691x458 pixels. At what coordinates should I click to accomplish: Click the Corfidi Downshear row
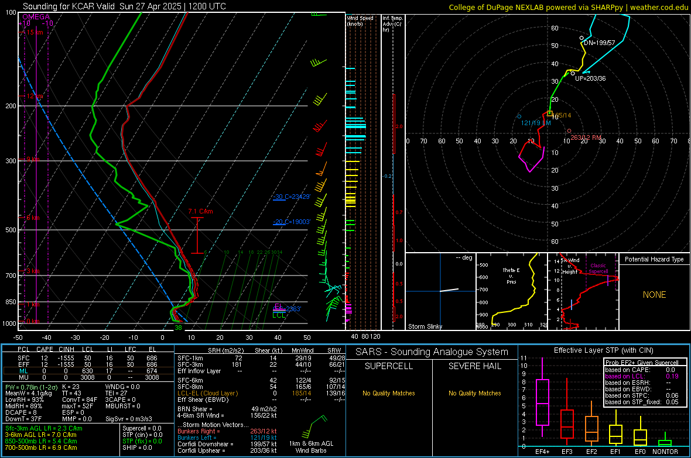[x=227, y=444]
